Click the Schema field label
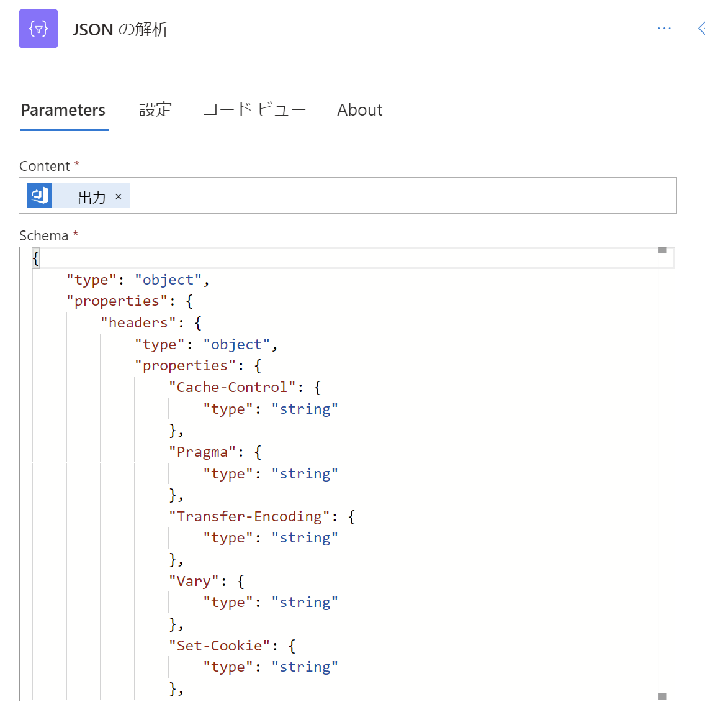Image resolution: width=705 pixels, height=712 pixels. pyautogui.click(x=49, y=235)
